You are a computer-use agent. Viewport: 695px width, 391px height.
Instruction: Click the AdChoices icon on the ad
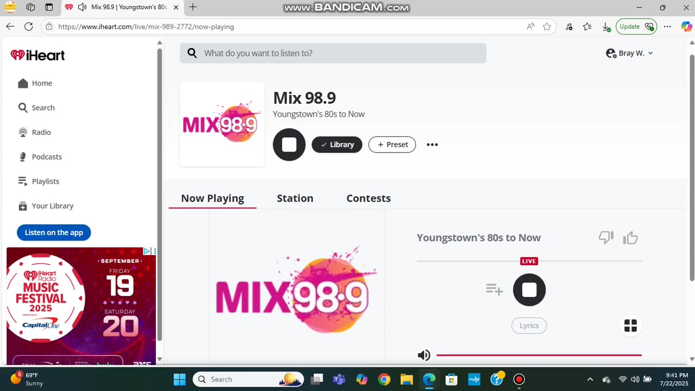(147, 251)
